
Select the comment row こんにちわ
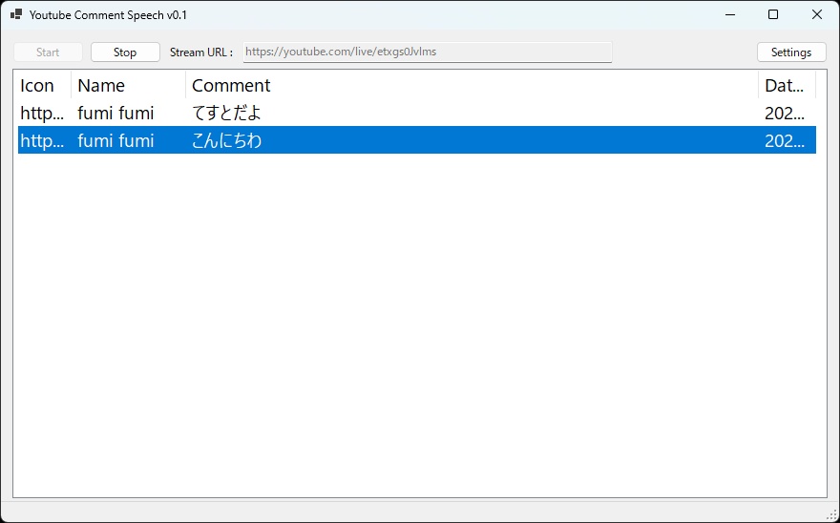tap(417, 140)
